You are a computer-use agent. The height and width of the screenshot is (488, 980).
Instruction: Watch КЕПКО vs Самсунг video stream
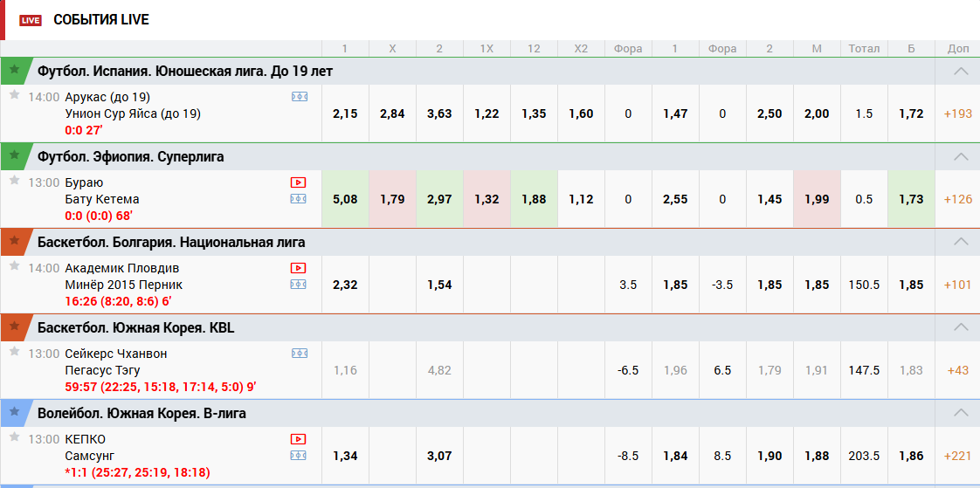tap(299, 439)
